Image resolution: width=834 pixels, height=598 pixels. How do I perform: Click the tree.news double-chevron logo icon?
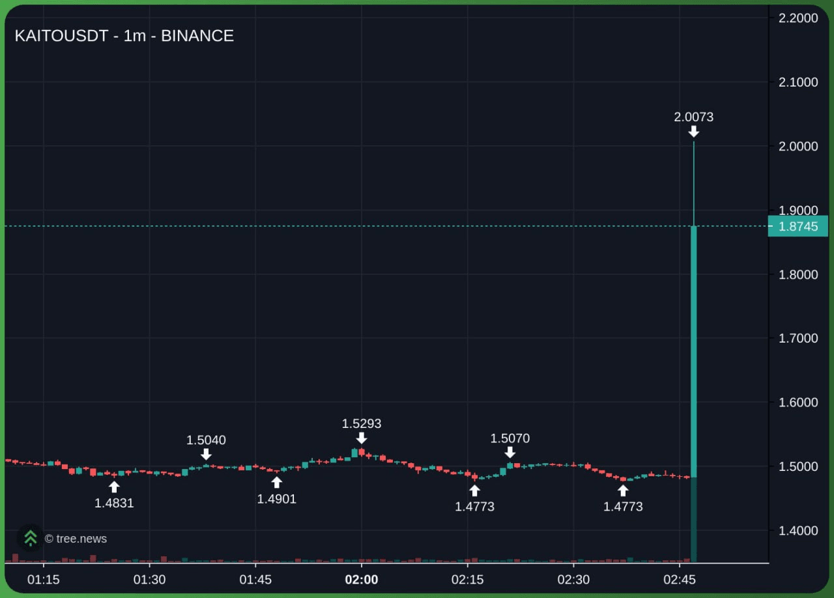click(x=30, y=538)
